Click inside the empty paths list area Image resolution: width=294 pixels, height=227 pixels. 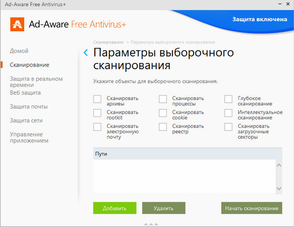(x=184, y=176)
